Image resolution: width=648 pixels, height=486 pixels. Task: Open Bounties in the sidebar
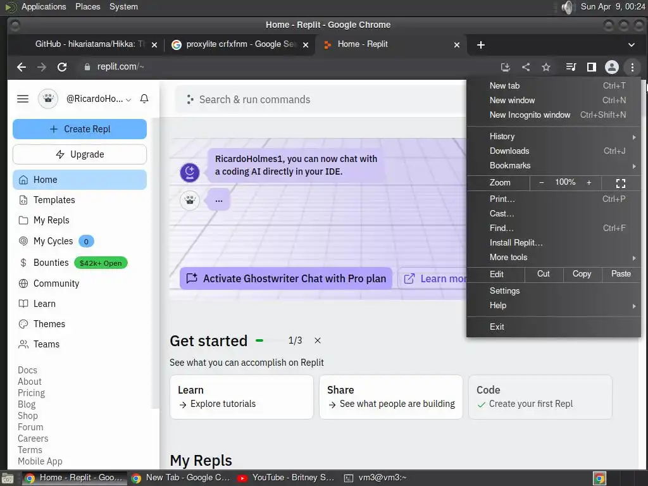click(x=80, y=263)
